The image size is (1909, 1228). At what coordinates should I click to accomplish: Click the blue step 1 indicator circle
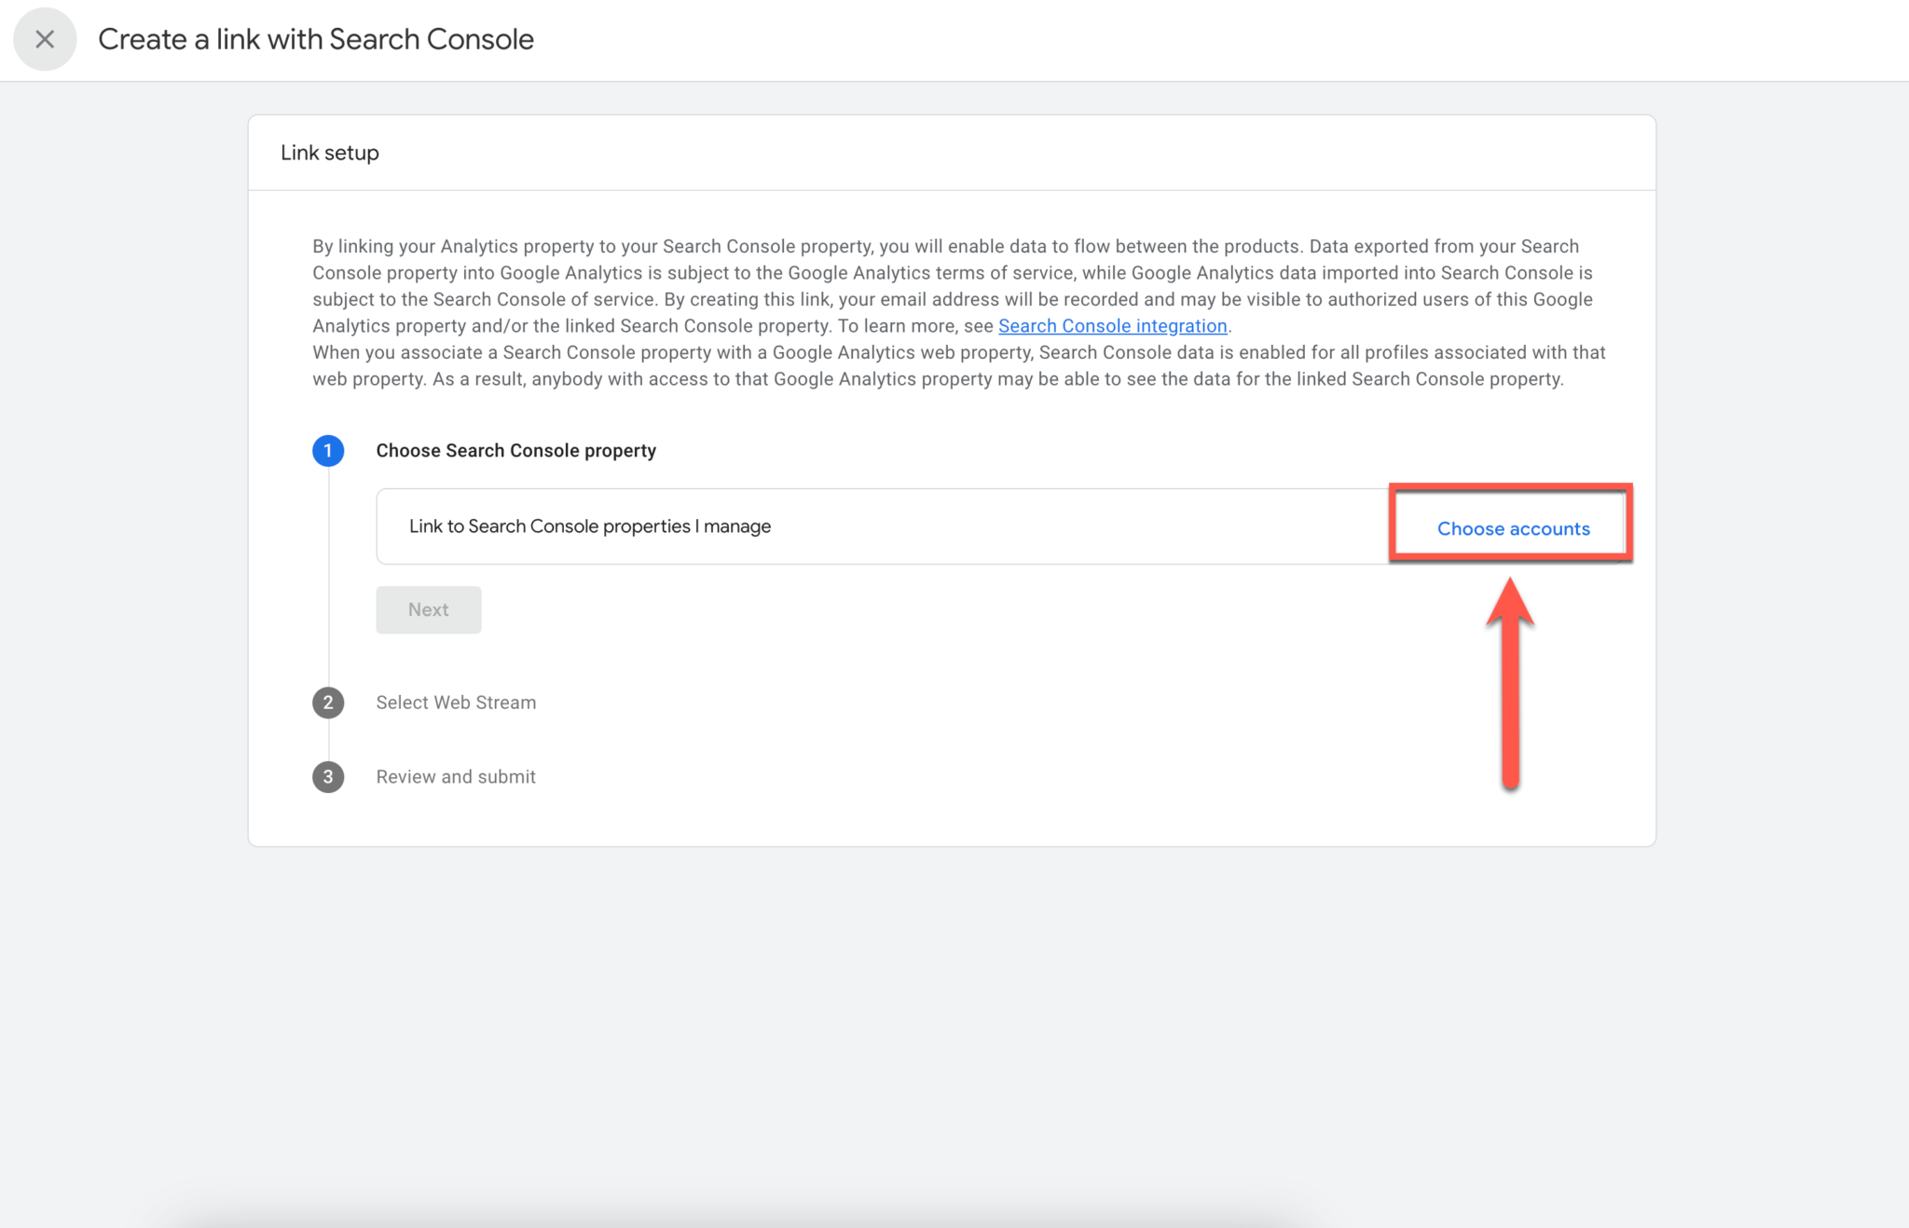point(328,450)
